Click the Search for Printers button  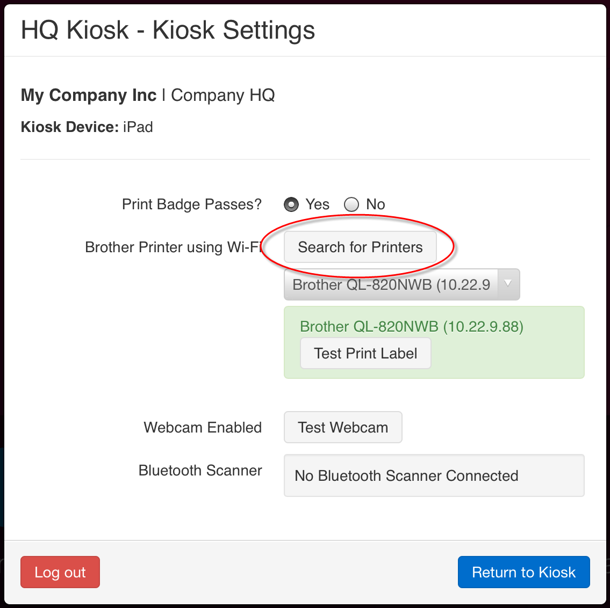(x=360, y=247)
